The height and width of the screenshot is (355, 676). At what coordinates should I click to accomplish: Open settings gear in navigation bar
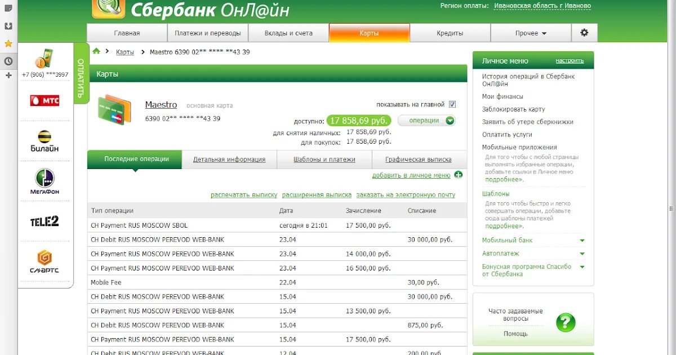584,33
